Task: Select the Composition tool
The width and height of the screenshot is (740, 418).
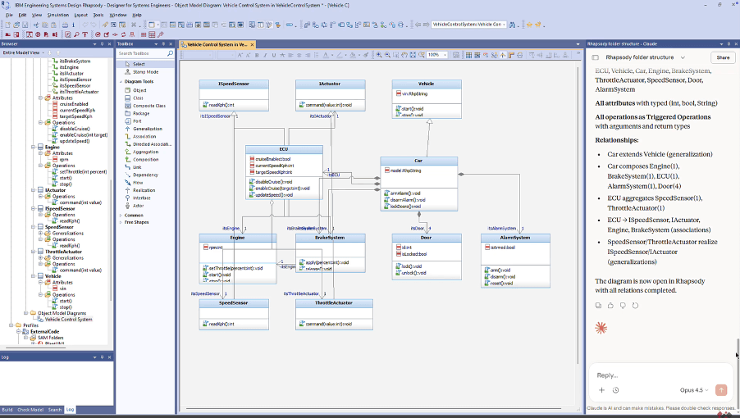Action: click(x=146, y=159)
